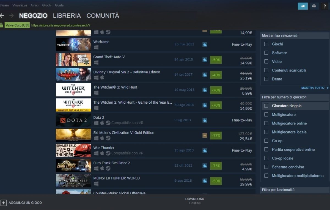Click the plus icon to add a game
This screenshot has height=210, width=330.
[x=4, y=203]
